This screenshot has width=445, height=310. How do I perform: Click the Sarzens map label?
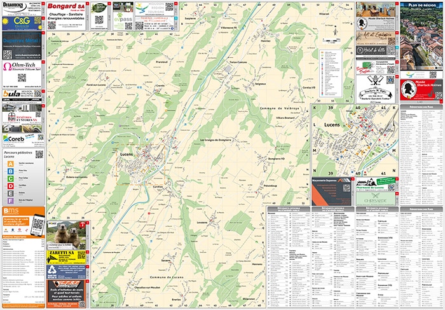(x=166, y=260)
